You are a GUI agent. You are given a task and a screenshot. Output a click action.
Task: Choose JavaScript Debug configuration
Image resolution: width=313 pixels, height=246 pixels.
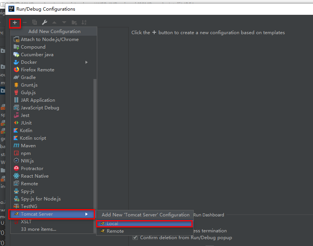pos(52,108)
